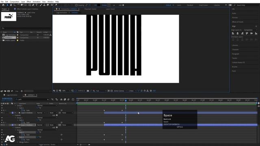
Task: Select the Rectangle shape tool
Action: tap(30, 5)
